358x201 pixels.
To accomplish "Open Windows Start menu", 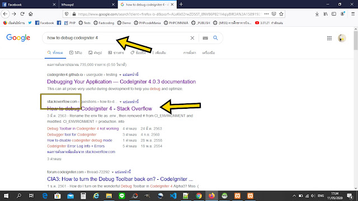I will click(x=6, y=196).
